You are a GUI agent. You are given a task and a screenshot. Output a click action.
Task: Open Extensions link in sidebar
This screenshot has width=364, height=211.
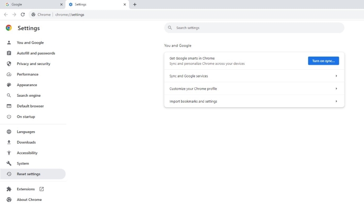coord(33,189)
